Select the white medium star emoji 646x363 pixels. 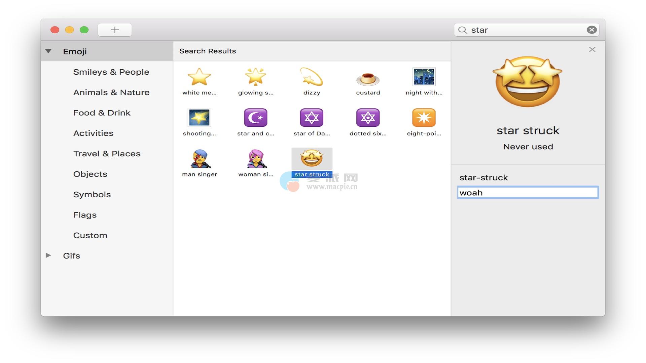tap(199, 77)
